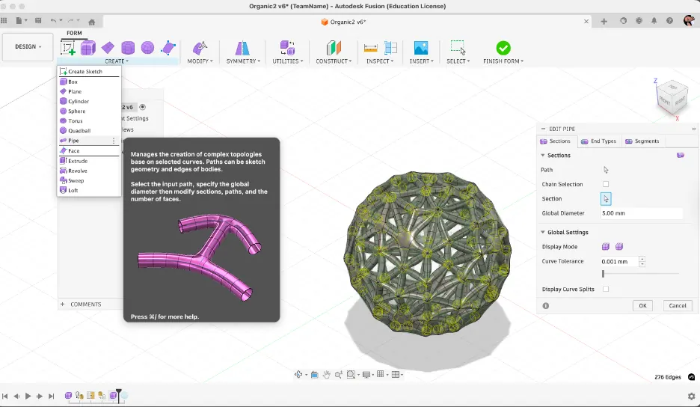This screenshot has width=700, height=407.
Task: Open a new design tab with plus
Action: click(x=604, y=22)
